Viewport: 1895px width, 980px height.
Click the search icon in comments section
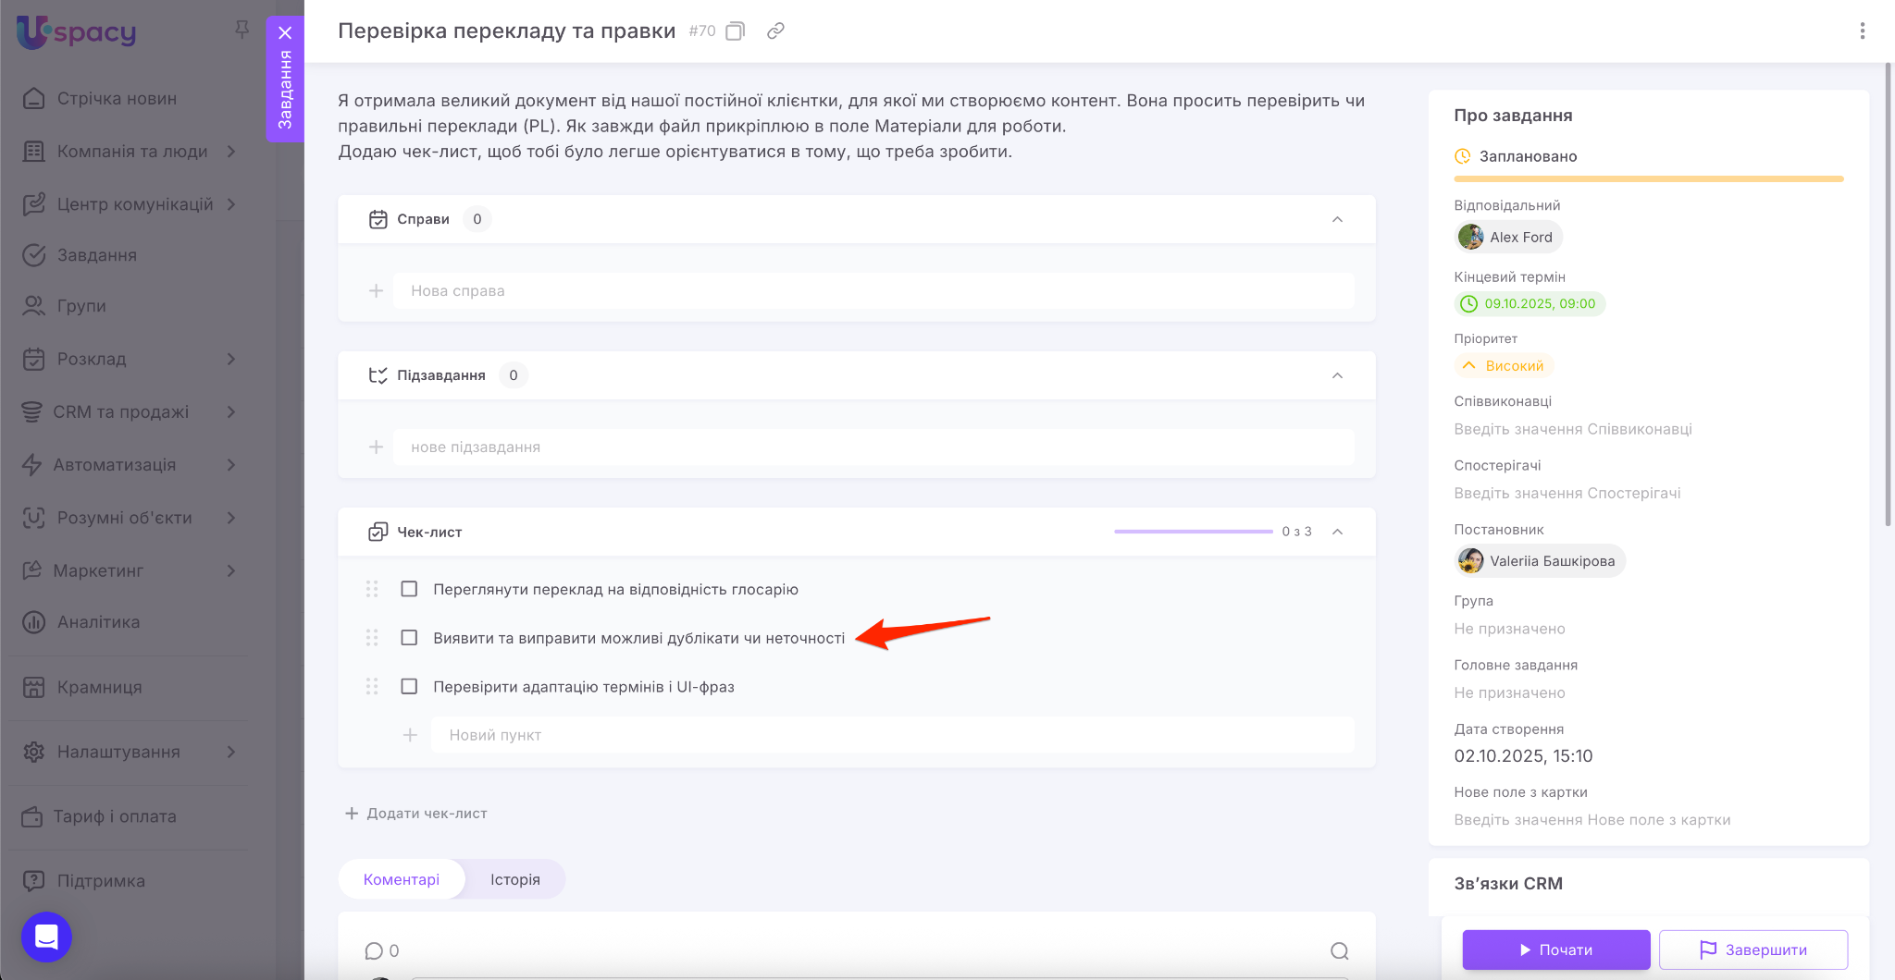[x=1339, y=950]
